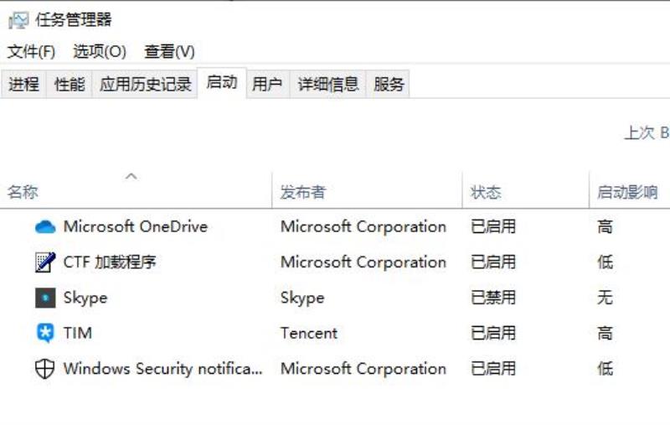This screenshot has width=670, height=425.
Task: Sort by the 发布者 column header
Action: (367, 192)
